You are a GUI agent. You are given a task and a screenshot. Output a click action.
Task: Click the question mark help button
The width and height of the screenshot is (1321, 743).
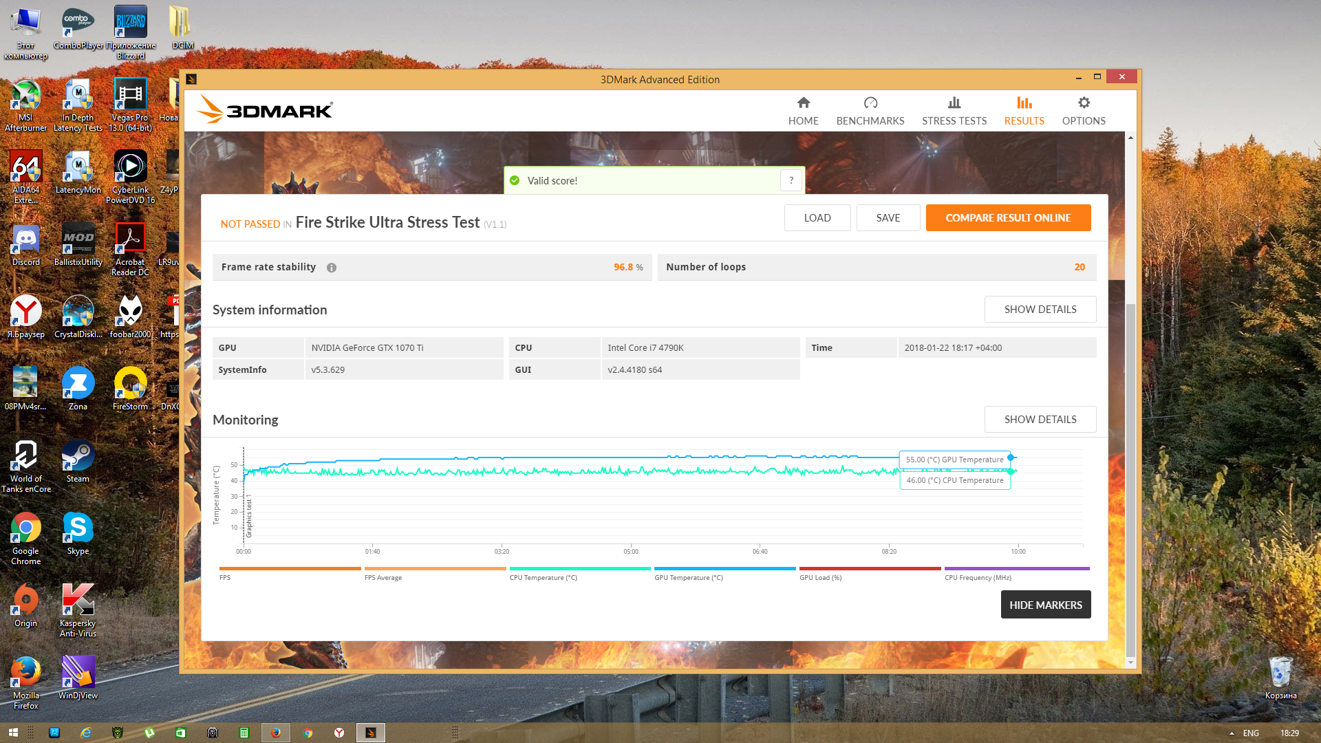[x=791, y=180]
